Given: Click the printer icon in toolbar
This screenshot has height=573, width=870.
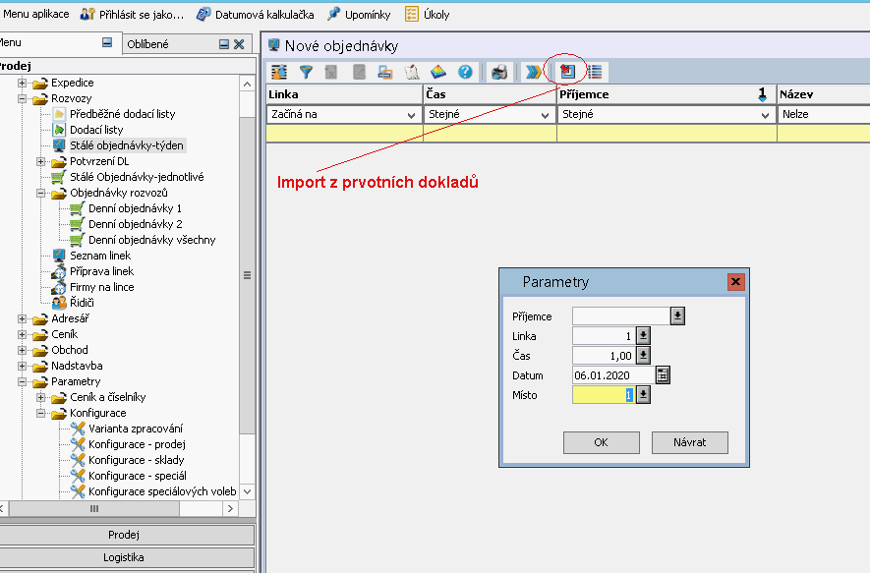Looking at the screenshot, I should click(x=499, y=72).
